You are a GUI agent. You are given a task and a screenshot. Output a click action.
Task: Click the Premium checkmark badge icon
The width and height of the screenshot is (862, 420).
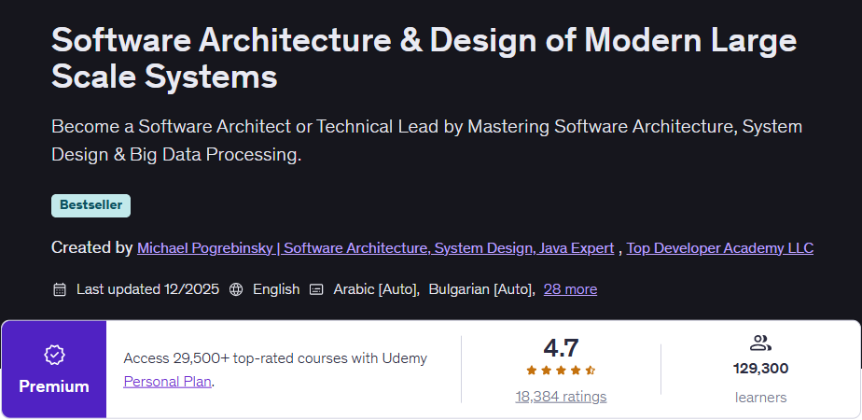54,355
